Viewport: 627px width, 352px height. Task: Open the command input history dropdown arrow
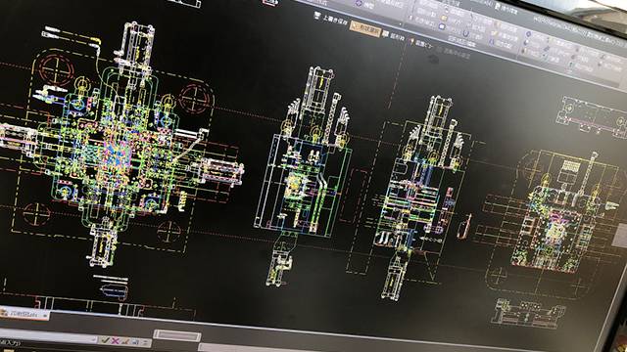coord(94,339)
